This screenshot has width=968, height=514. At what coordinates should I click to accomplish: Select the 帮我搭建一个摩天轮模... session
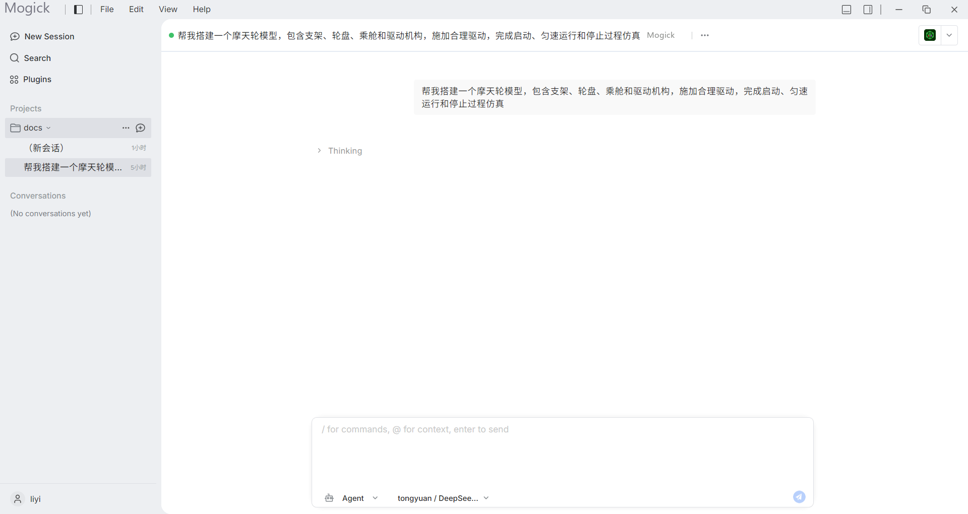coord(78,167)
